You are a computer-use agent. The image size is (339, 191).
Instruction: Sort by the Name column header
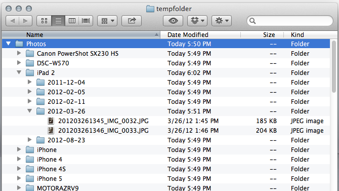pos(81,34)
